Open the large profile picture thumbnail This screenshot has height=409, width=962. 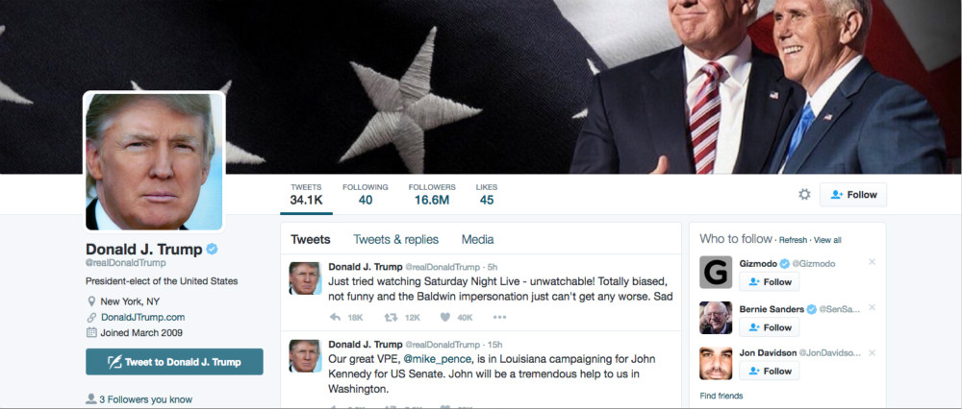(x=154, y=161)
